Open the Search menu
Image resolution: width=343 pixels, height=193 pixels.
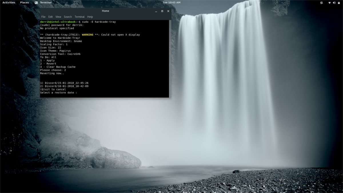68,17
